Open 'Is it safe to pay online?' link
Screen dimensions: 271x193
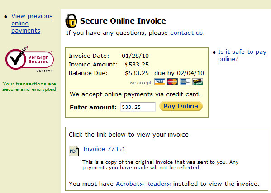point(242,55)
